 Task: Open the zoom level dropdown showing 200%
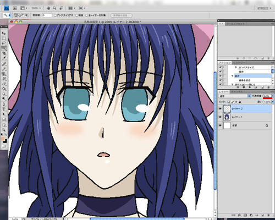pos(36,8)
